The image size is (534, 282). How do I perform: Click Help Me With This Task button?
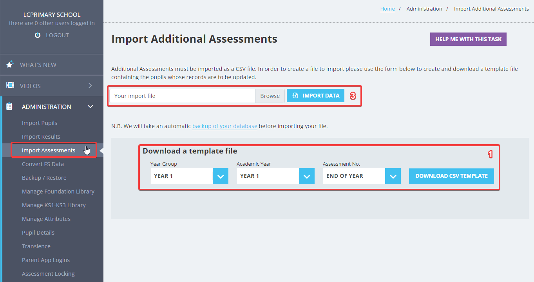[x=468, y=39]
